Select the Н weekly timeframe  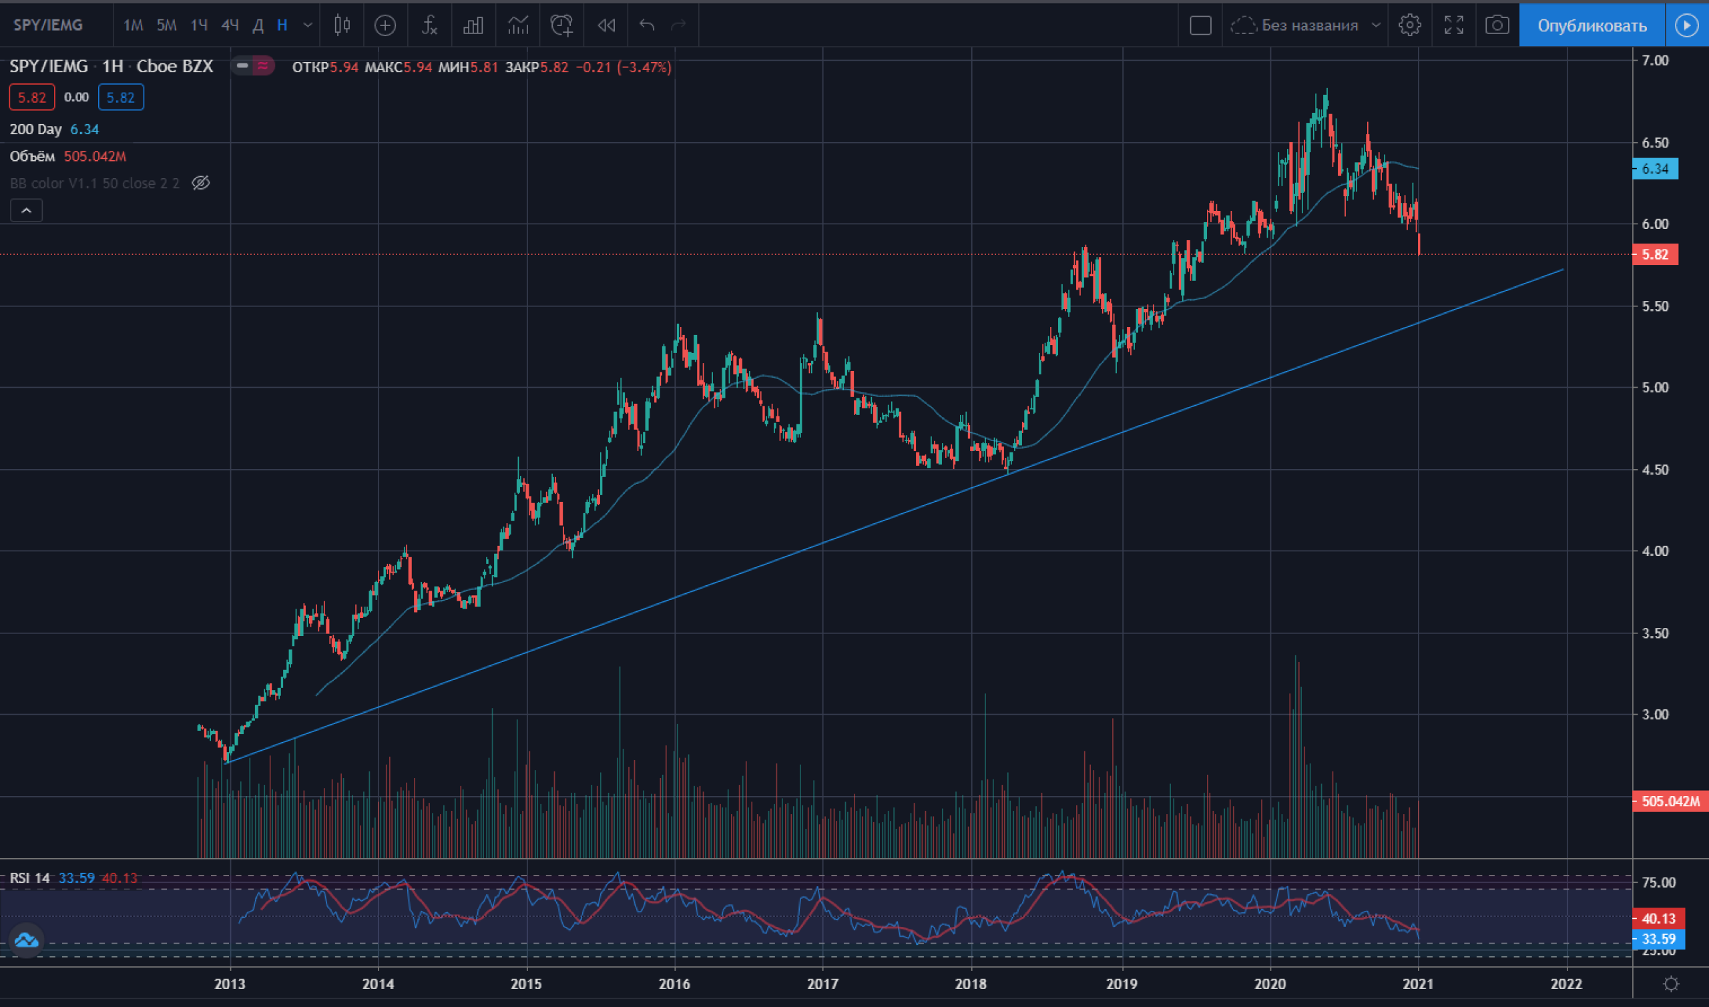(282, 25)
